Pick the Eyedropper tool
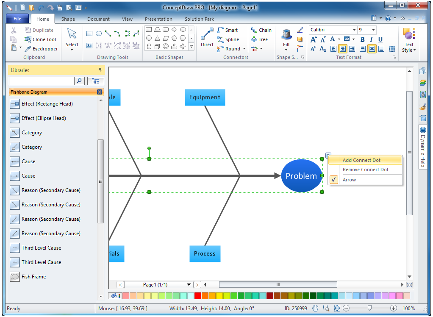Screen dimensions: 433x317 point(40,49)
